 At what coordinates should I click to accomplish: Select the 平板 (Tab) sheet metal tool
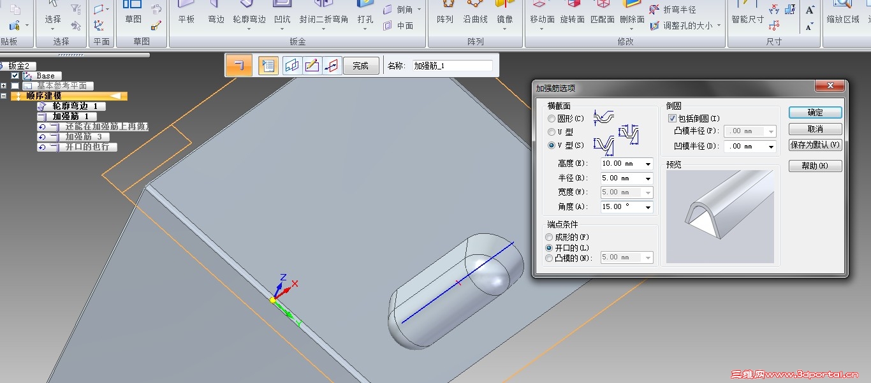point(186,13)
